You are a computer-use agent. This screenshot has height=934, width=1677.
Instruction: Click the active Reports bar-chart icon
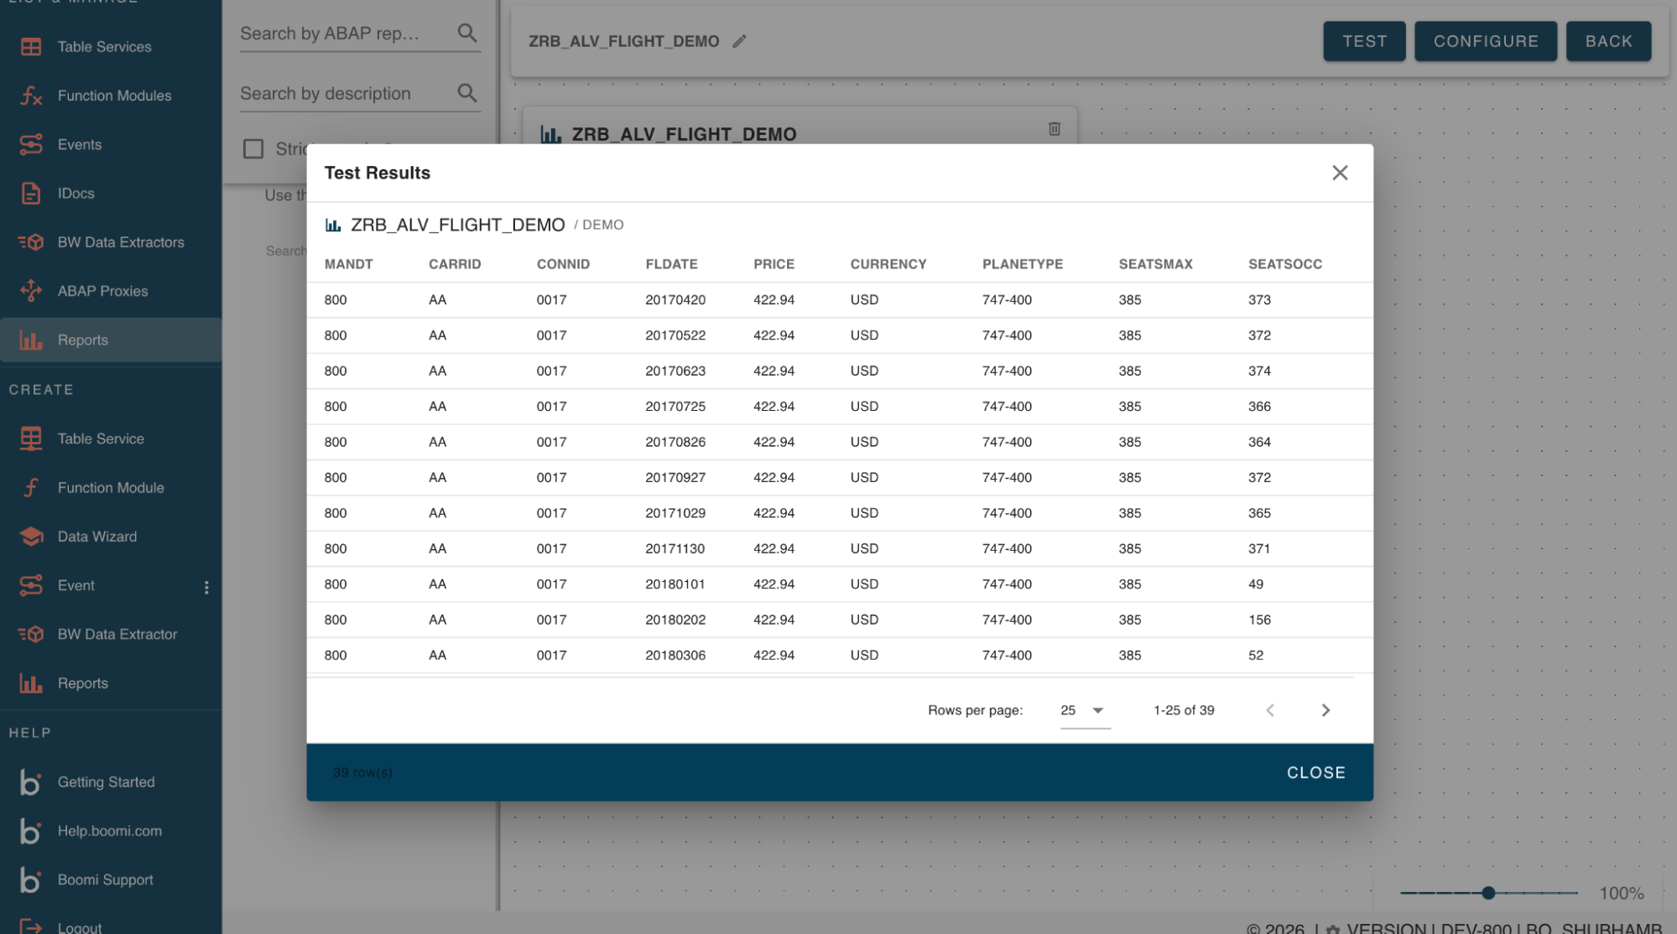pos(31,340)
